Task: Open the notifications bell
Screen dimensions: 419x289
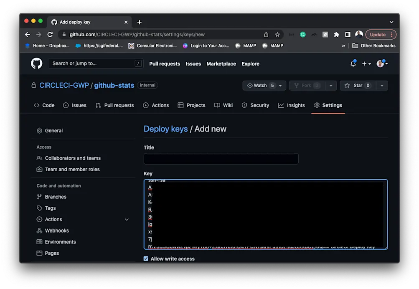Action: pos(353,63)
